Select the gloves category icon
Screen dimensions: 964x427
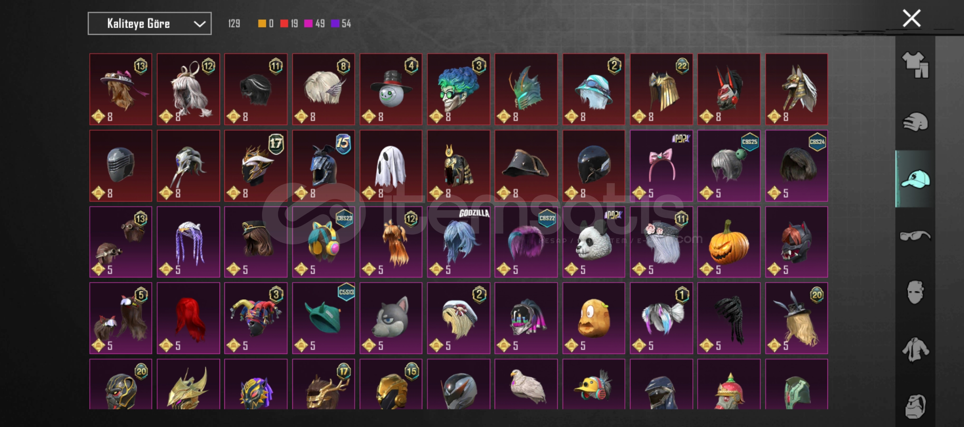pyautogui.click(x=915, y=122)
